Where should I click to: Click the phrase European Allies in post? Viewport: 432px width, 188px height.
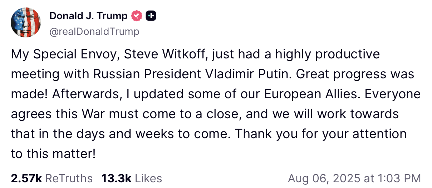(x=310, y=94)
